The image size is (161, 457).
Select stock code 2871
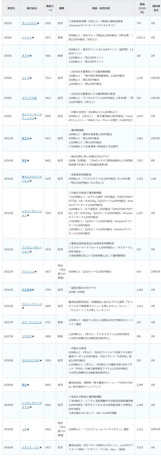tap(48, 38)
